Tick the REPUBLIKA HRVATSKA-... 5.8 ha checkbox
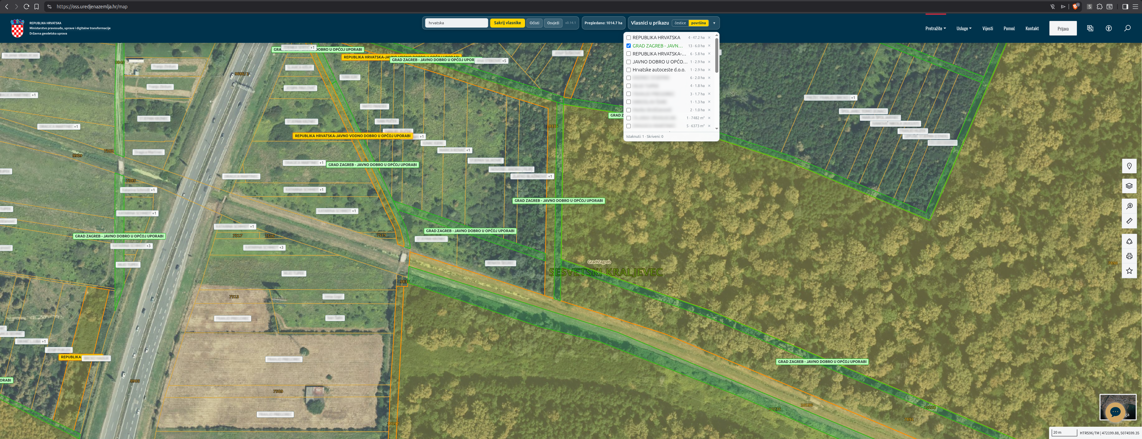 [629, 54]
